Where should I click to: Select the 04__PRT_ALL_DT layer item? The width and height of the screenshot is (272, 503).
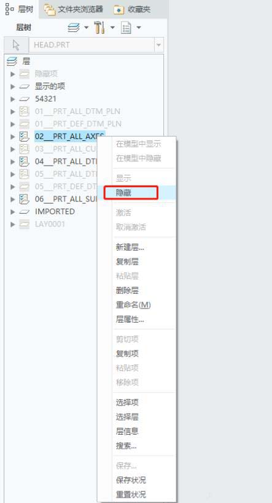click(x=66, y=162)
